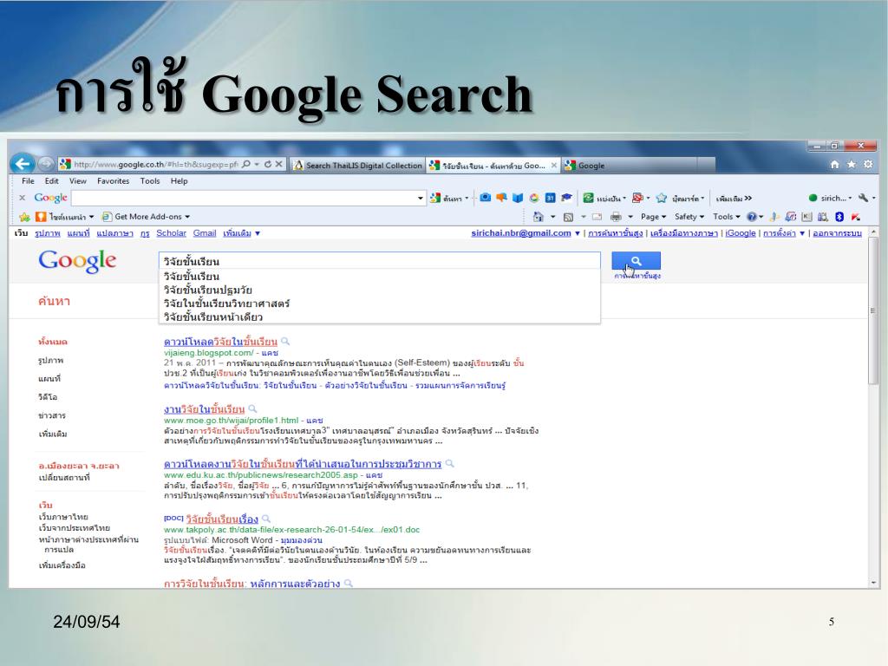
Task: Click the ออกจากระบบ sign-out link
Action: [837, 232]
